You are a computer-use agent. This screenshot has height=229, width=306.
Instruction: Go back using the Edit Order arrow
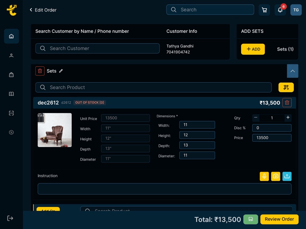pos(31,10)
